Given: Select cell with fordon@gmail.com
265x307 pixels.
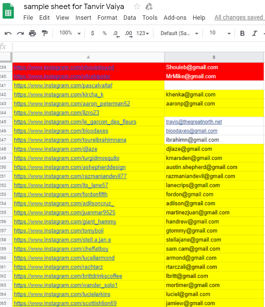Looking at the screenshot, I should pos(214,194).
